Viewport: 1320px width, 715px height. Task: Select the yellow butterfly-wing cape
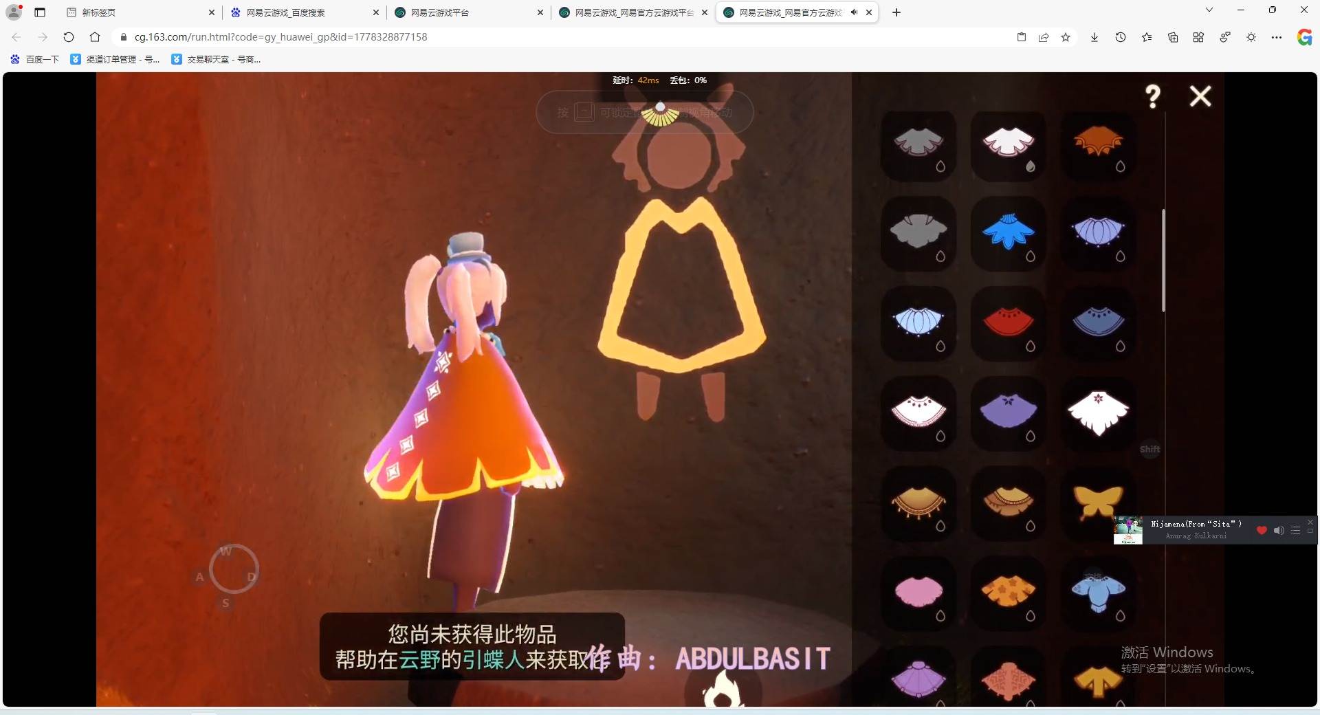[1098, 502]
